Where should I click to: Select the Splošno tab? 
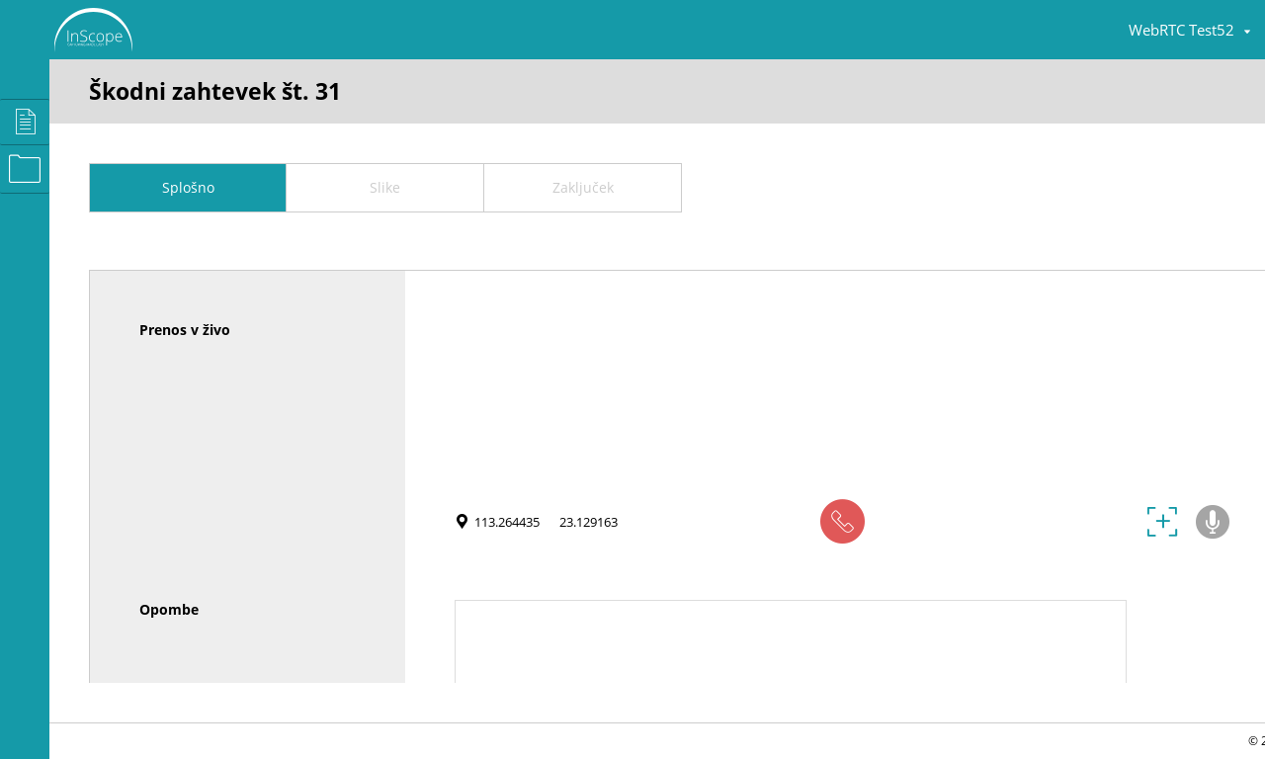click(188, 188)
